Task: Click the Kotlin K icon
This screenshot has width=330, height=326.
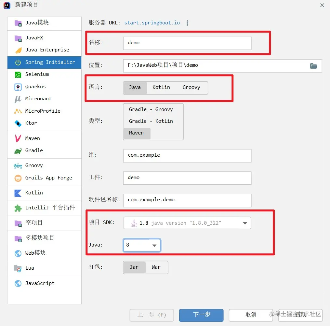Action: click(18, 193)
